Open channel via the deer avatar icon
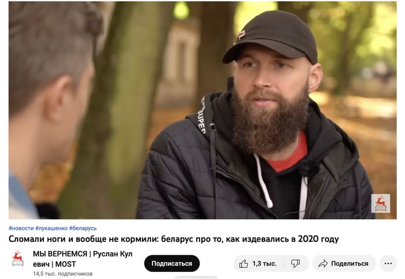The width and height of the screenshot is (405, 279). [18, 258]
